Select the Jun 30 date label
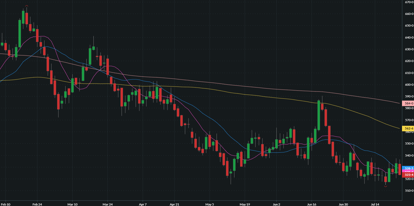 pyautogui.click(x=343, y=204)
